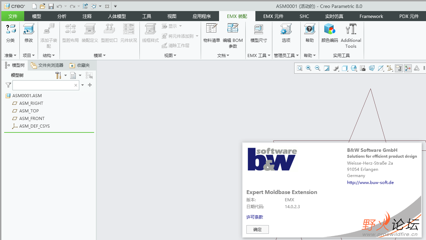Toggle spin center display icon
The image size is (426, 240).
click(x=408, y=68)
